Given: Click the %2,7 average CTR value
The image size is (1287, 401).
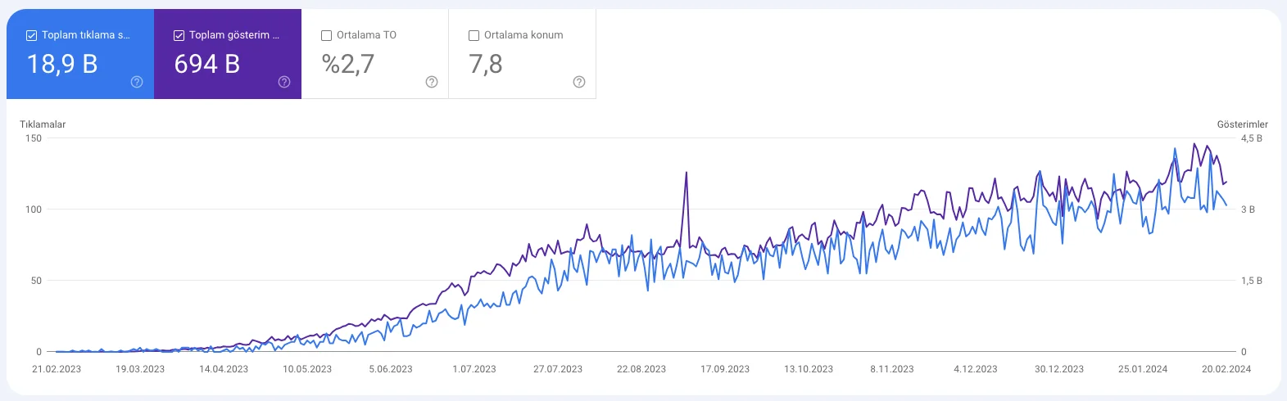Looking at the screenshot, I should [348, 64].
